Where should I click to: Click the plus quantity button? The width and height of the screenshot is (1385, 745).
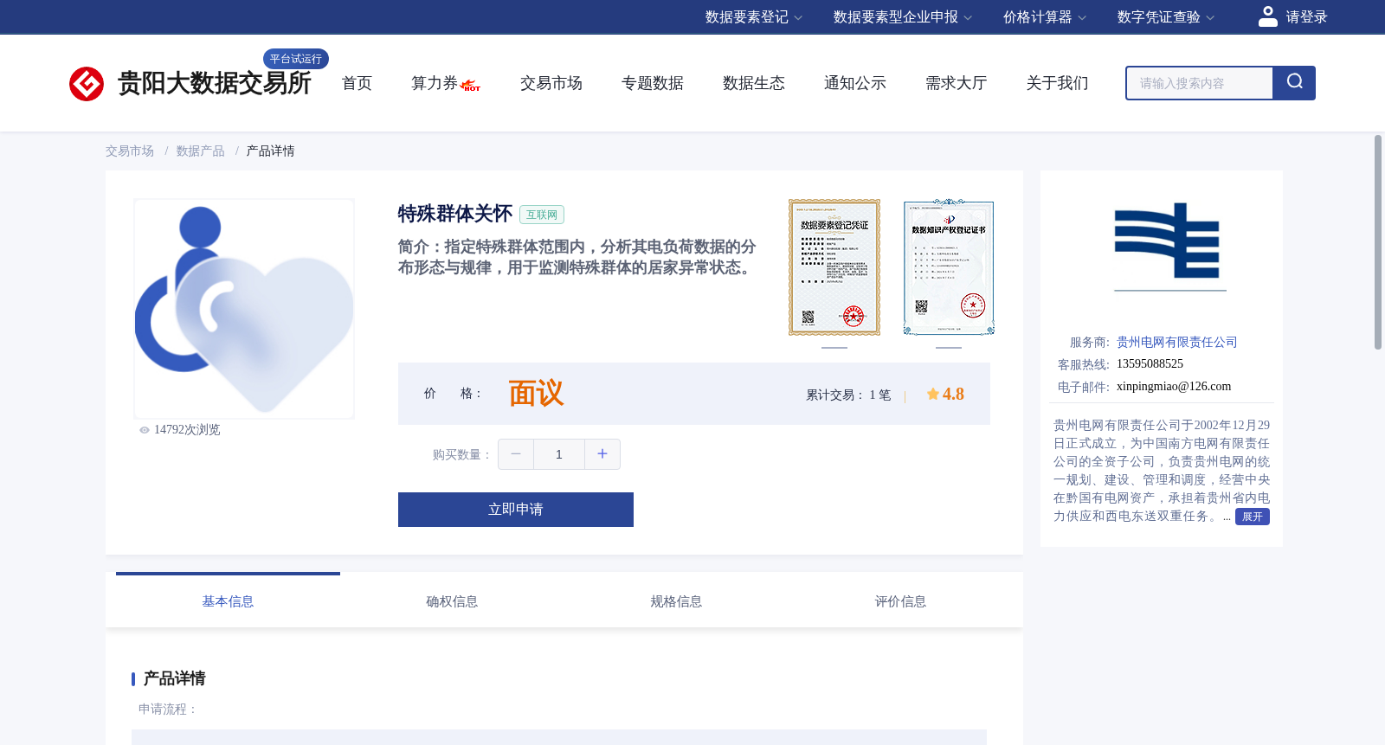click(602, 454)
